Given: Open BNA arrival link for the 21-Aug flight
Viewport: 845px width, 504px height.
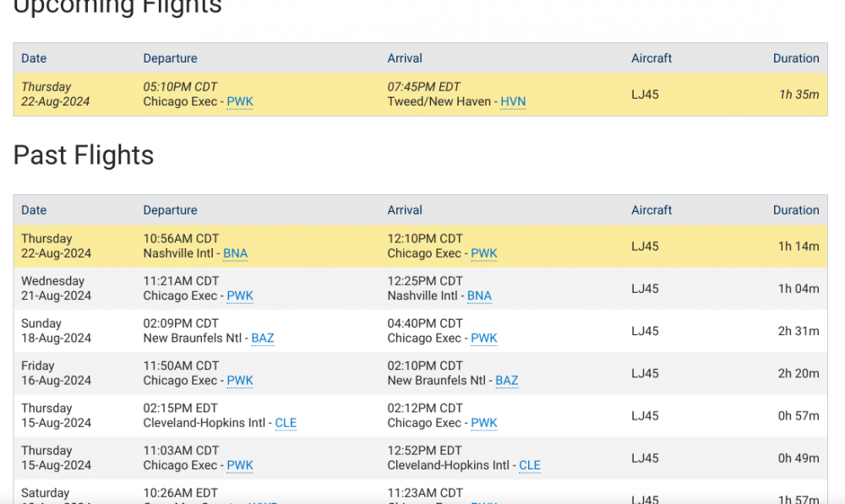Looking at the screenshot, I should (x=479, y=296).
